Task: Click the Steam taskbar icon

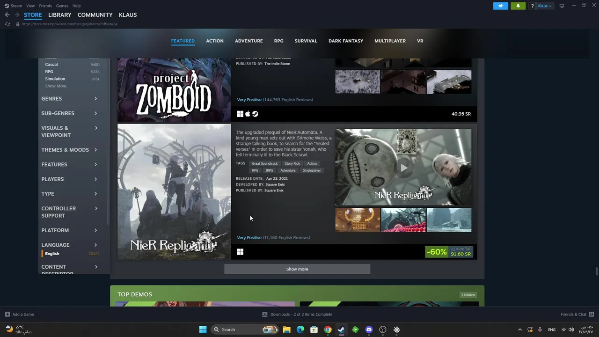Action: point(341,330)
